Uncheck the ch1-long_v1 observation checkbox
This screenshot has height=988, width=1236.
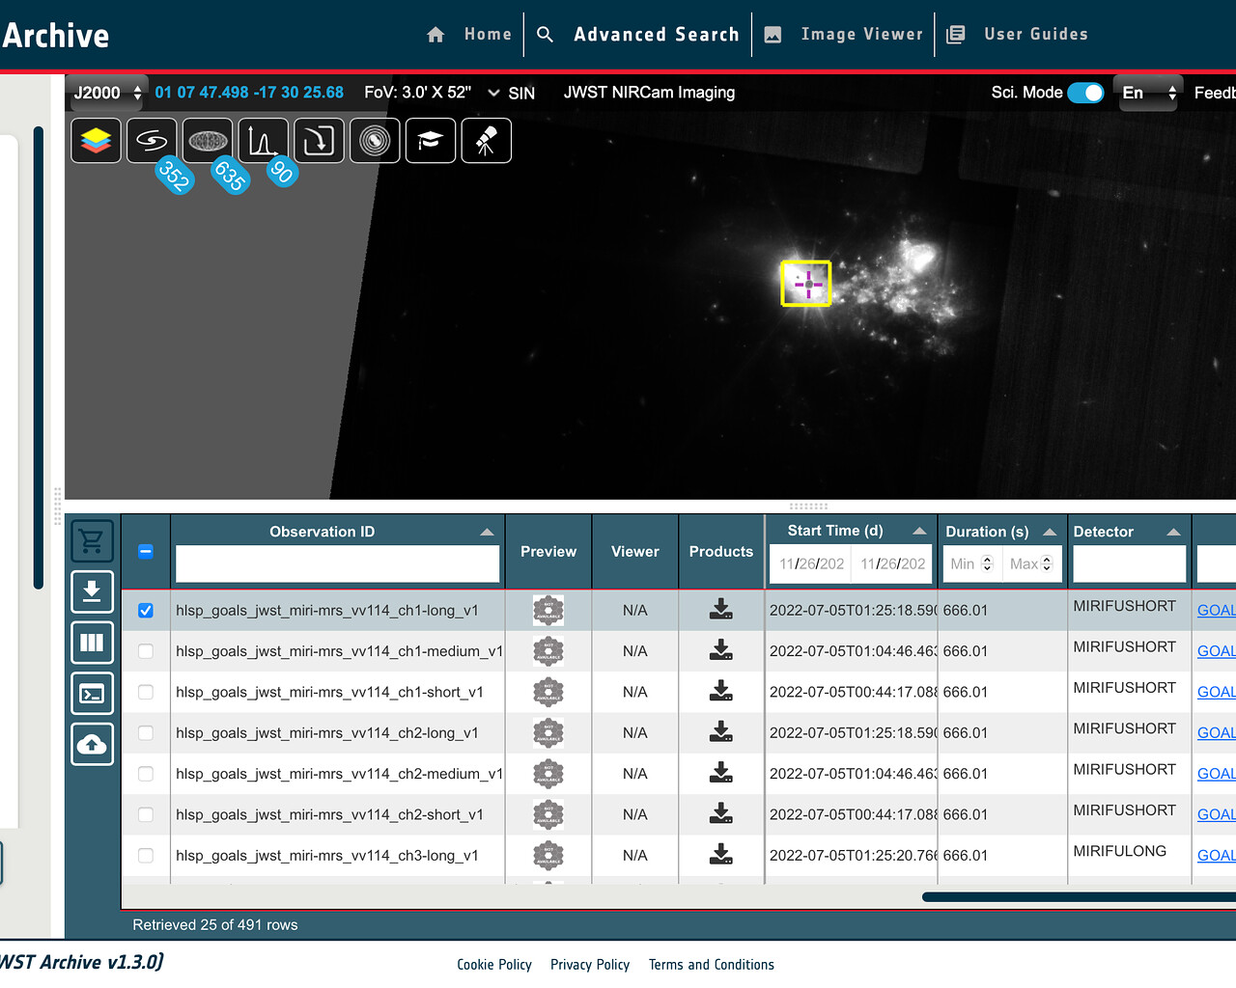pyautogui.click(x=146, y=611)
